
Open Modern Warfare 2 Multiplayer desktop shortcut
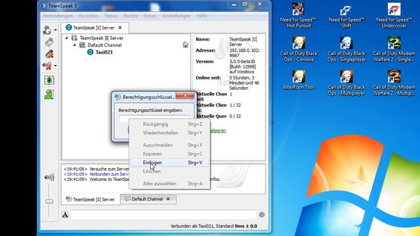pyautogui.click(x=394, y=83)
